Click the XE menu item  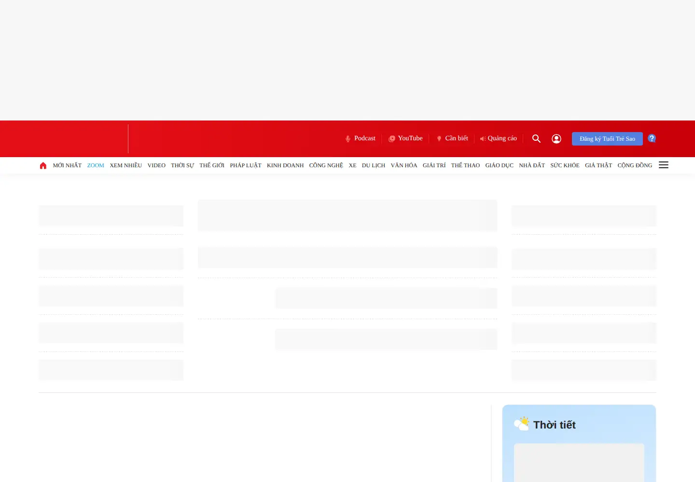(353, 165)
